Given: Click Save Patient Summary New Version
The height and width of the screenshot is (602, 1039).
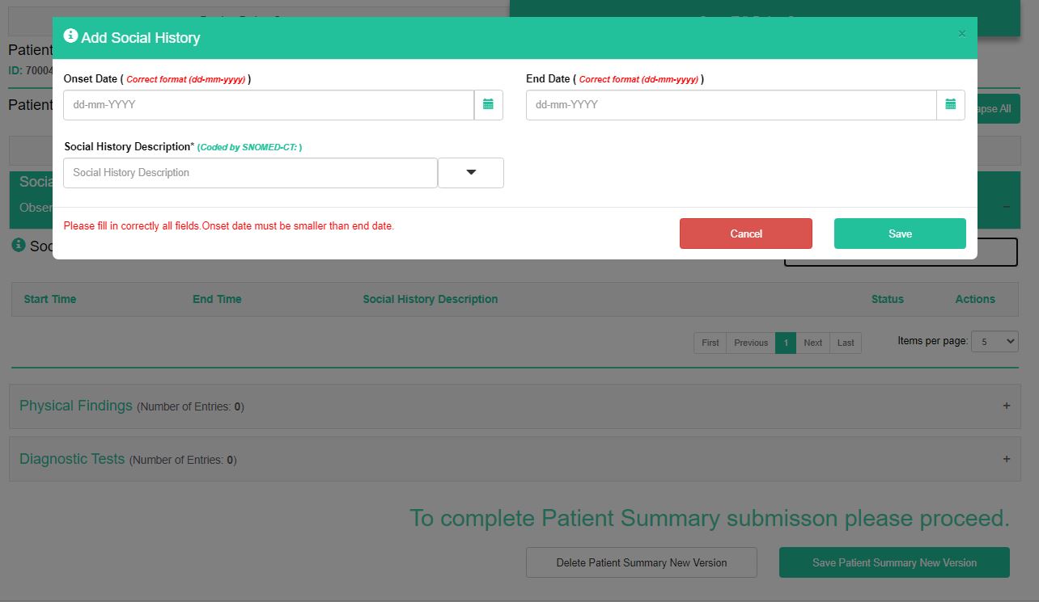Looking at the screenshot, I should pos(893,562).
